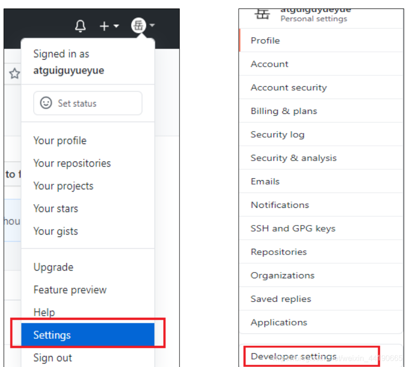Select Upgrade in the user menu
The width and height of the screenshot is (407, 367).
point(88,267)
